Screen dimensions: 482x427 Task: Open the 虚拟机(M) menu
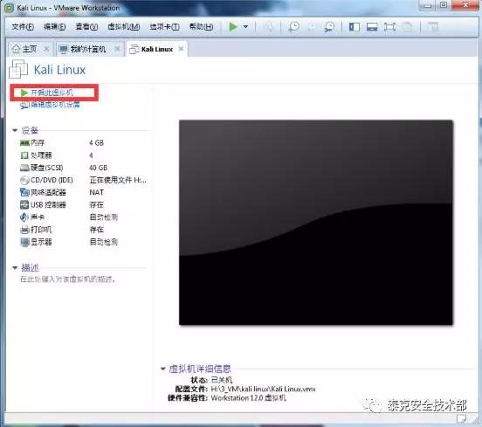pyautogui.click(x=124, y=27)
